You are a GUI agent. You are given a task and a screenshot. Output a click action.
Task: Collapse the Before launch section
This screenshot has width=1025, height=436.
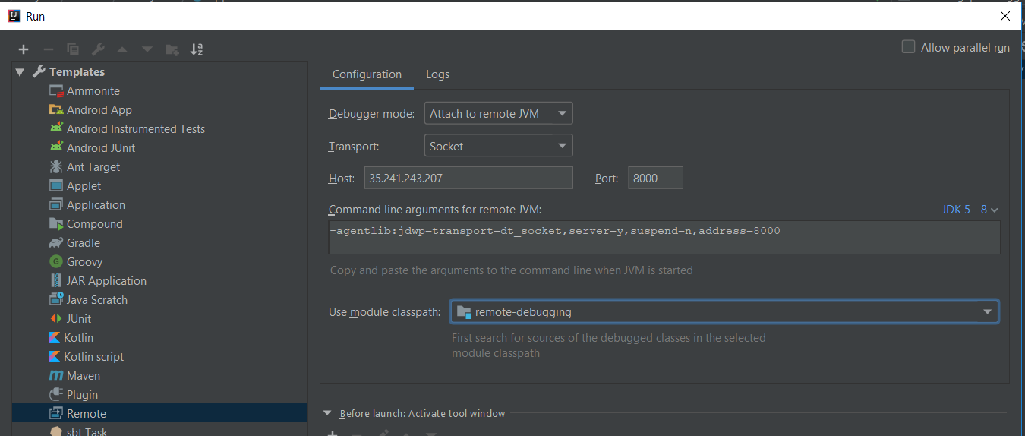327,413
